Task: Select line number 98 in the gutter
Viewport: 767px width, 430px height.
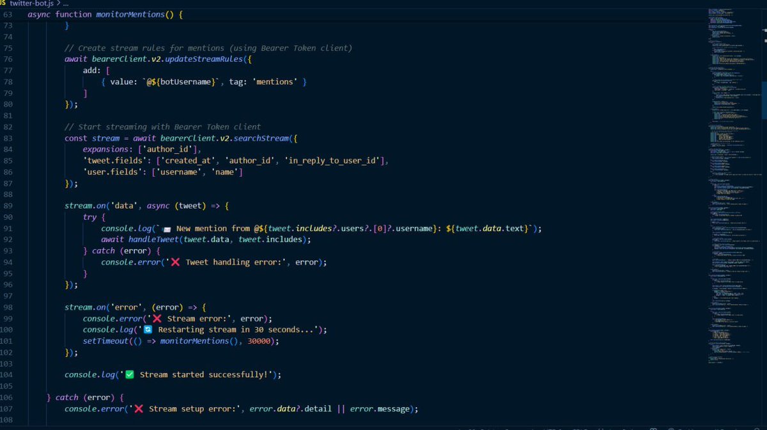Action: point(8,307)
